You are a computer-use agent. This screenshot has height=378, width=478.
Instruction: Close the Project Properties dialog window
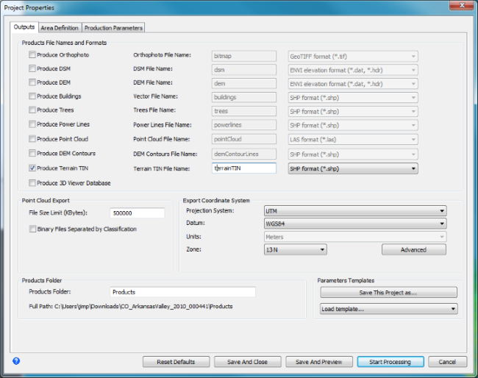(x=460, y=7)
